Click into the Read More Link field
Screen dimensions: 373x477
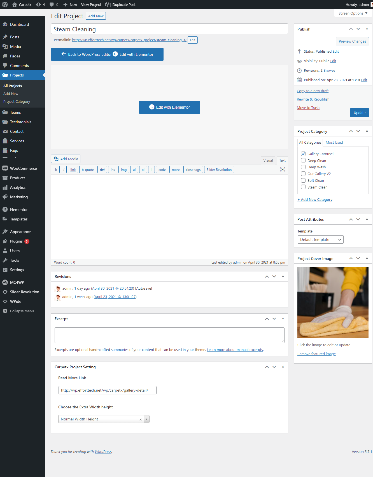click(107, 390)
